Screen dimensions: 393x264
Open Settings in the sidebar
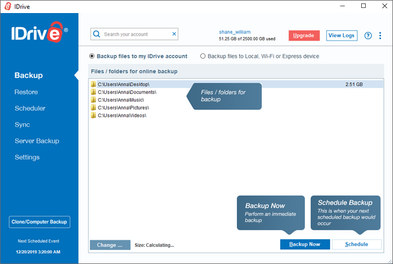click(27, 157)
